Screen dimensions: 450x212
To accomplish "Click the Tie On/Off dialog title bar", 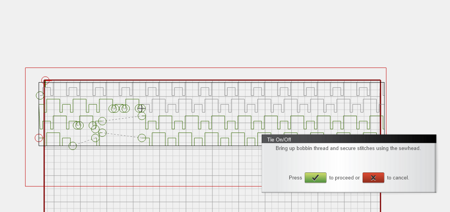I will click(x=349, y=139).
